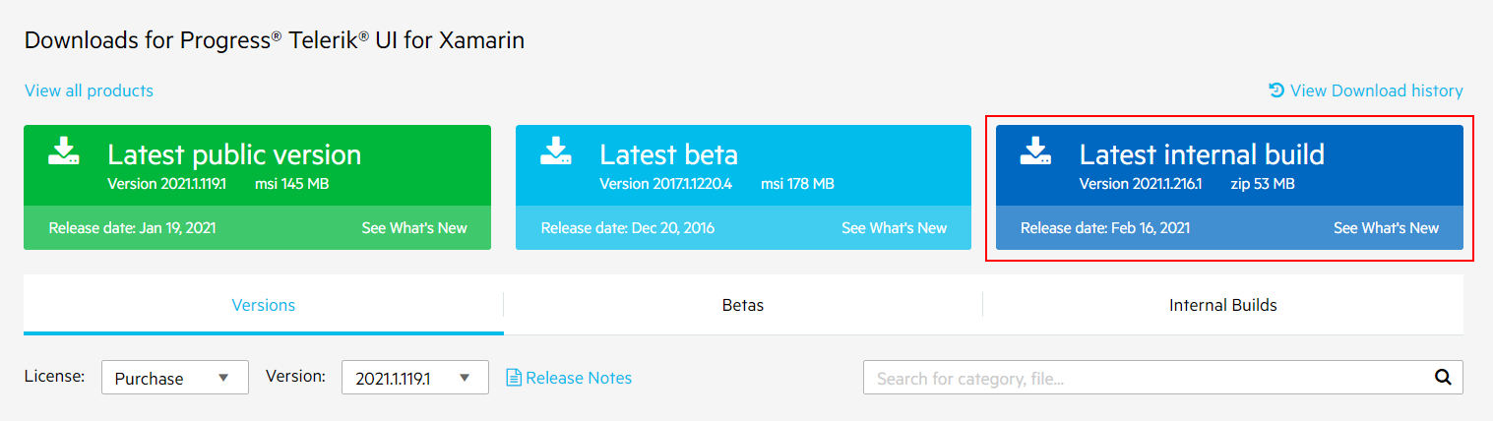Switch to the Versions tab

tap(264, 305)
